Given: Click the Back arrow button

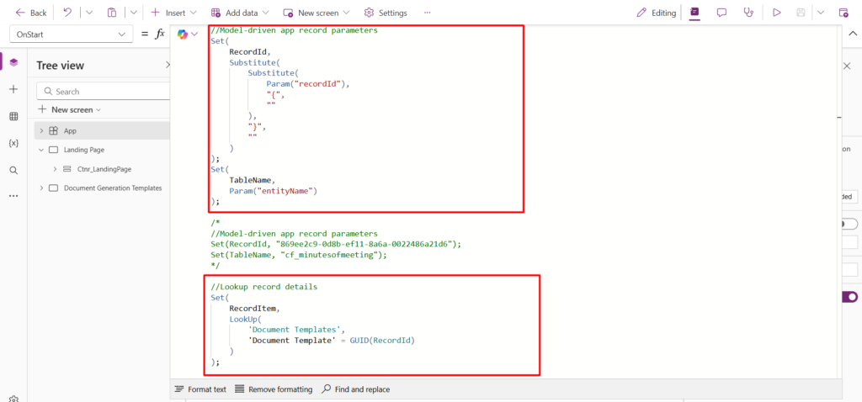Looking at the screenshot, I should (x=31, y=13).
